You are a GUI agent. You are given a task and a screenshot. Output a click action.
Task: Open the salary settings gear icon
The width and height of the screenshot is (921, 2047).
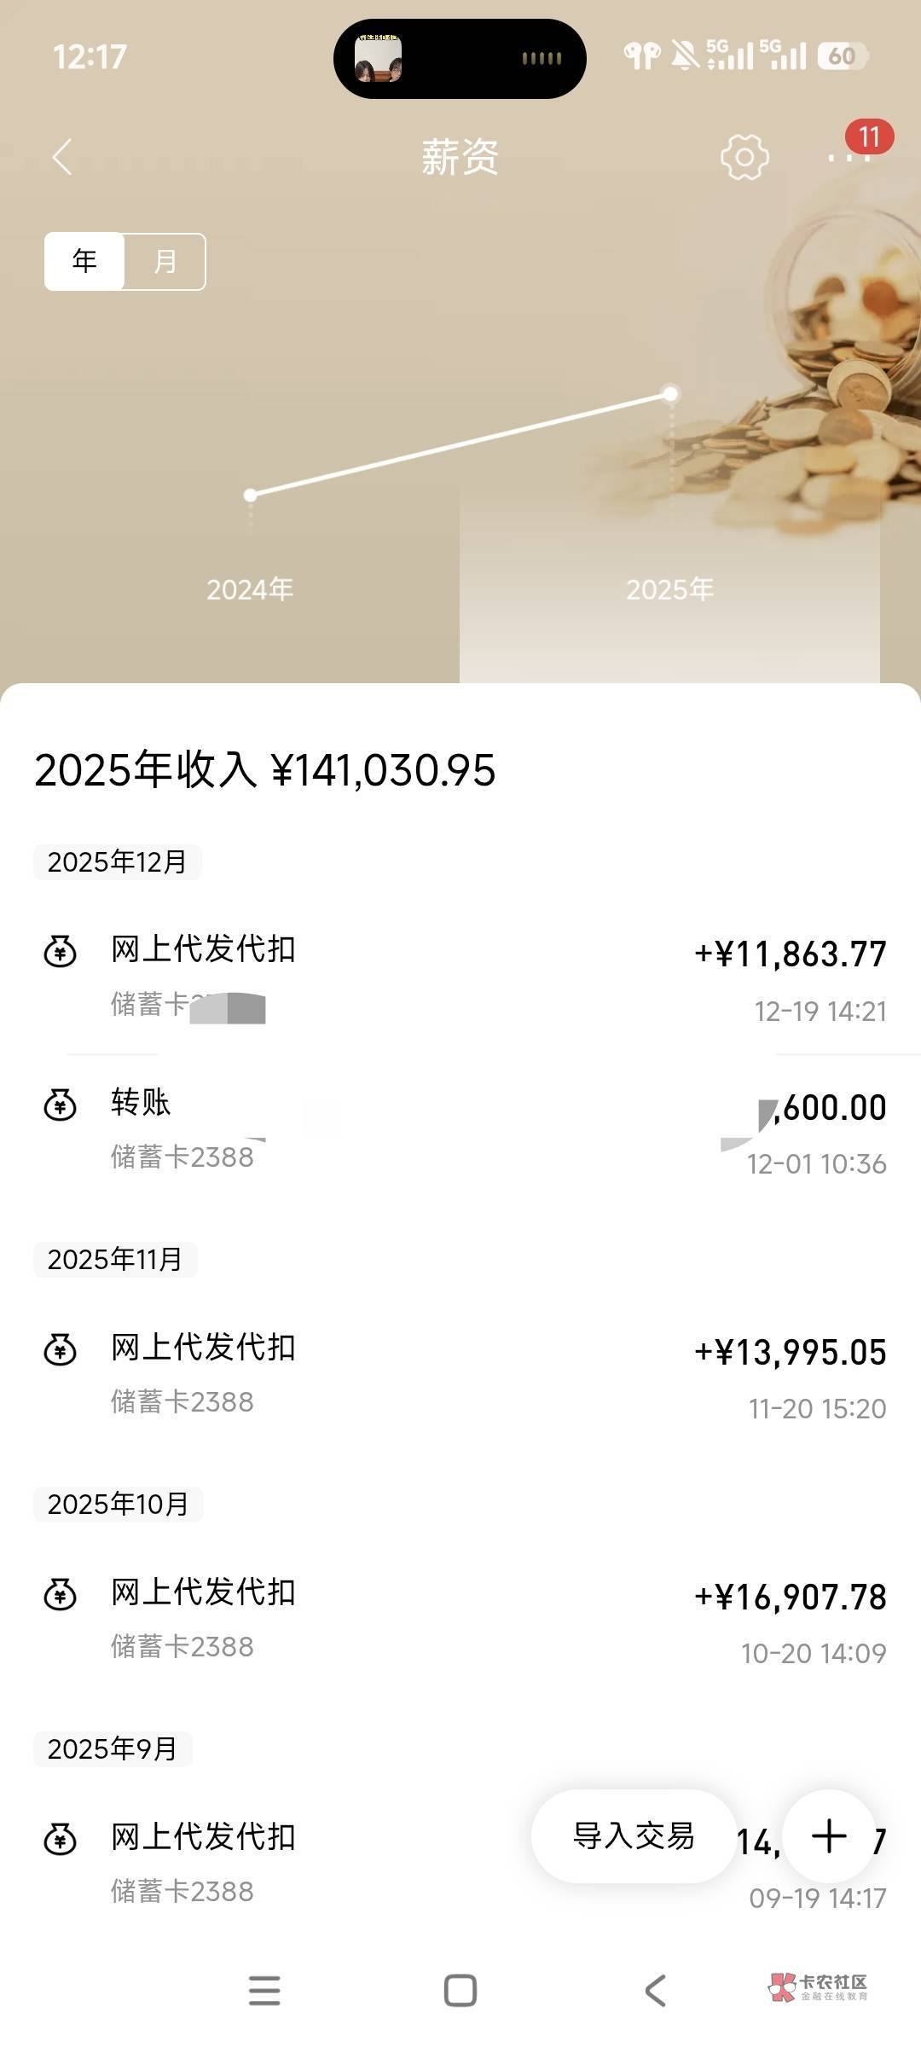744,157
